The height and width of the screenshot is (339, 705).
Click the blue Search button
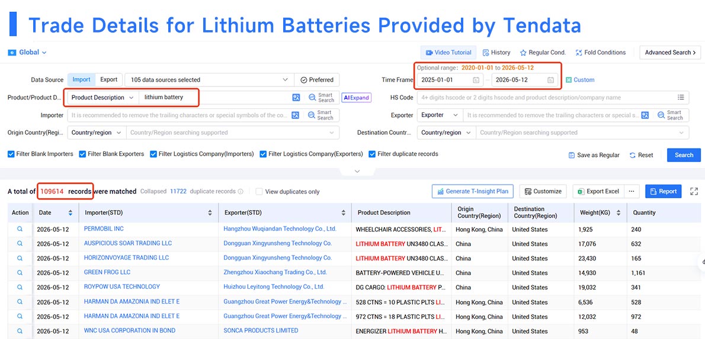tap(684, 155)
